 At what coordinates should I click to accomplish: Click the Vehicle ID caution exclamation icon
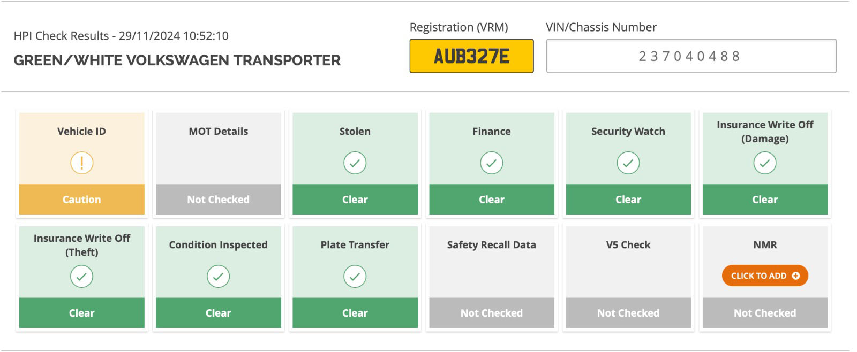coord(81,163)
